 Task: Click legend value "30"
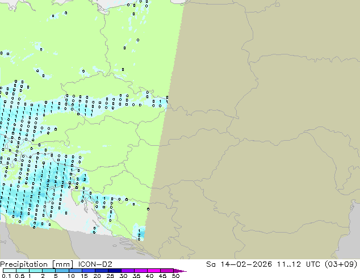coord(123,276)
